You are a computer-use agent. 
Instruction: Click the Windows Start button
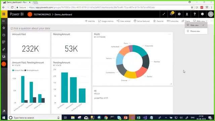pyautogui.click(x=4, y=118)
